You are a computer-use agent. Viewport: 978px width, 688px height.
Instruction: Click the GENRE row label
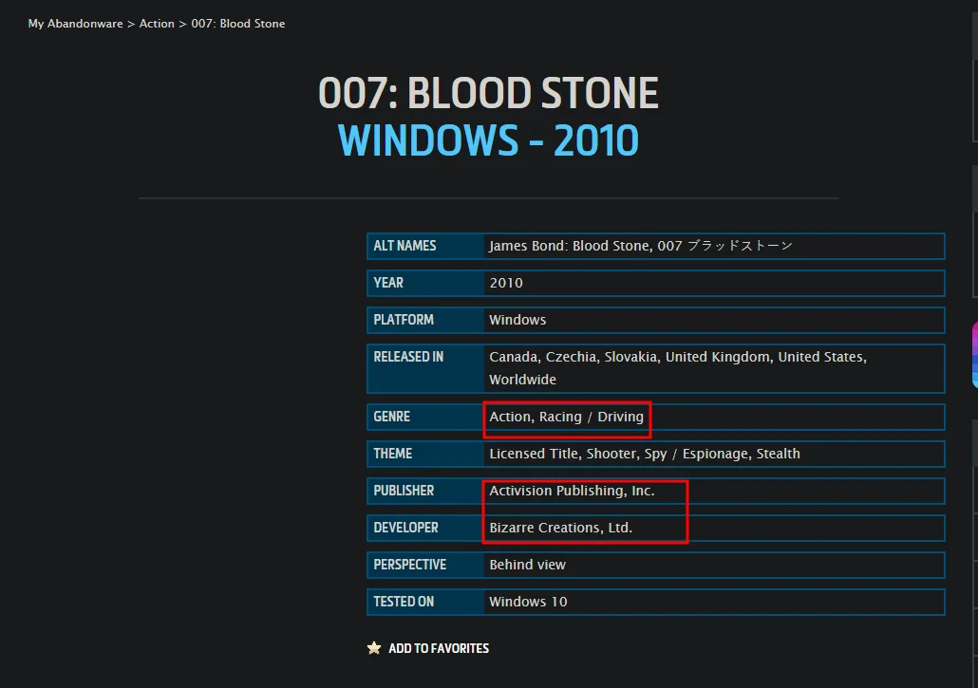pyautogui.click(x=392, y=417)
